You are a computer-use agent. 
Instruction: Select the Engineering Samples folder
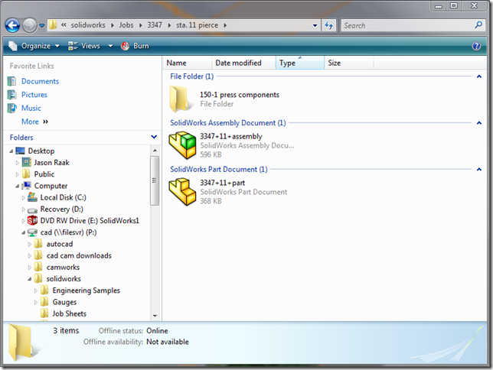click(87, 290)
